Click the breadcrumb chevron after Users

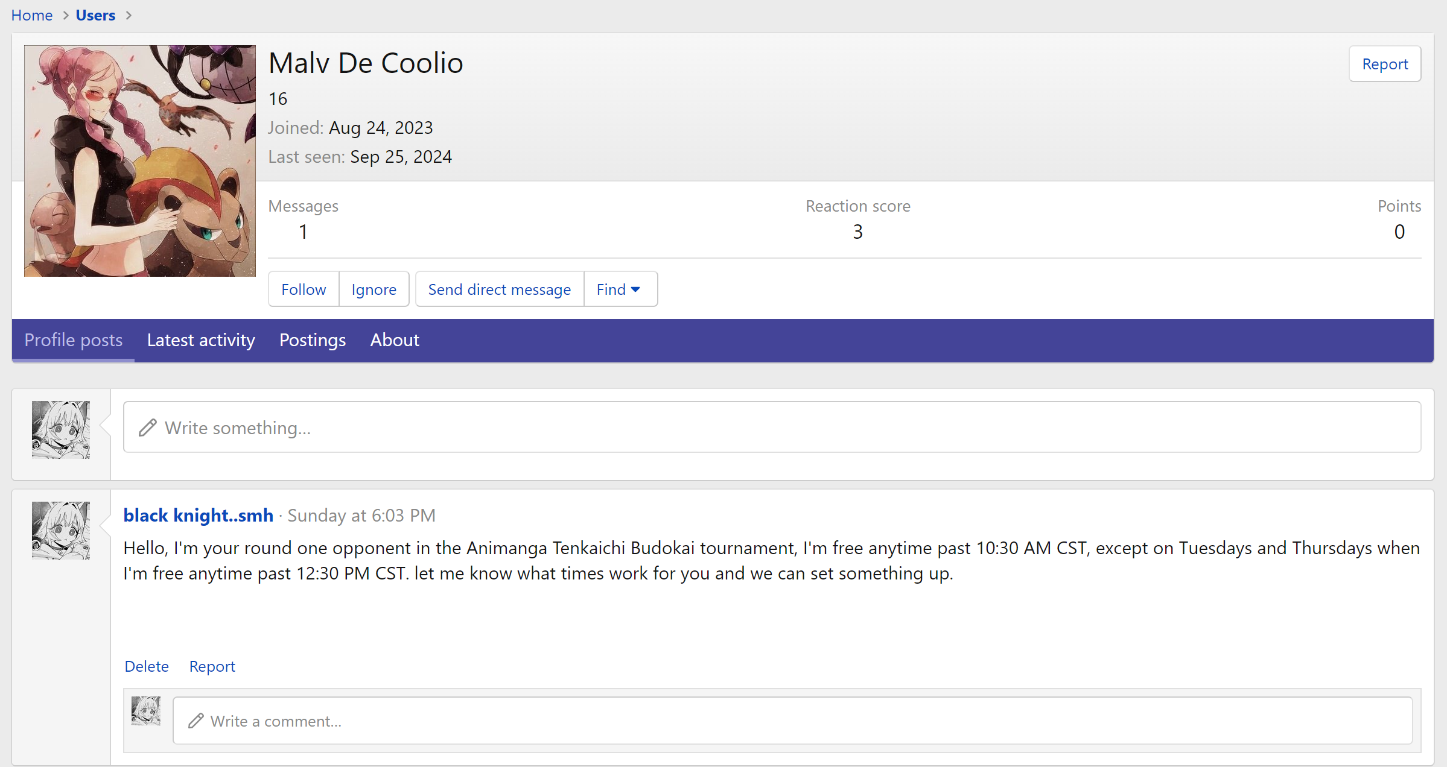(129, 16)
